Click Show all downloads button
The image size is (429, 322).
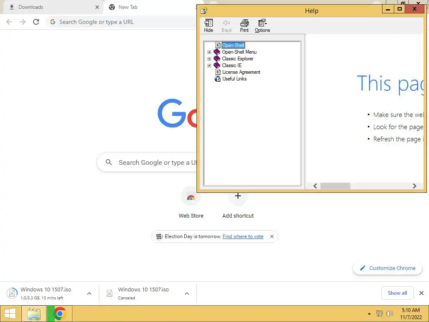[x=397, y=293]
